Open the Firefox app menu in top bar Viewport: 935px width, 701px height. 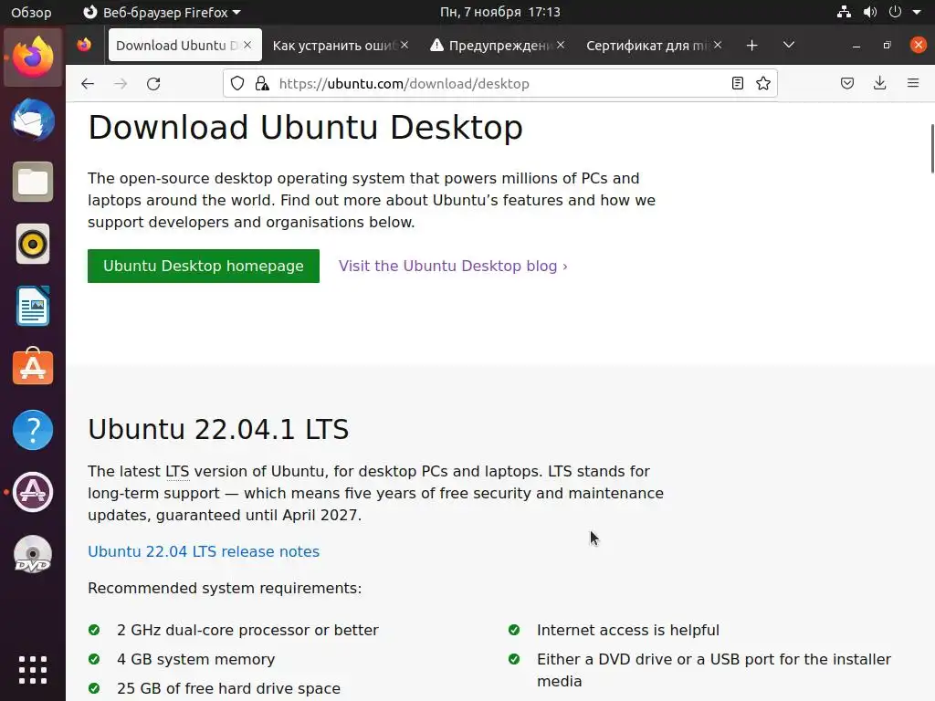pyautogui.click(x=162, y=13)
